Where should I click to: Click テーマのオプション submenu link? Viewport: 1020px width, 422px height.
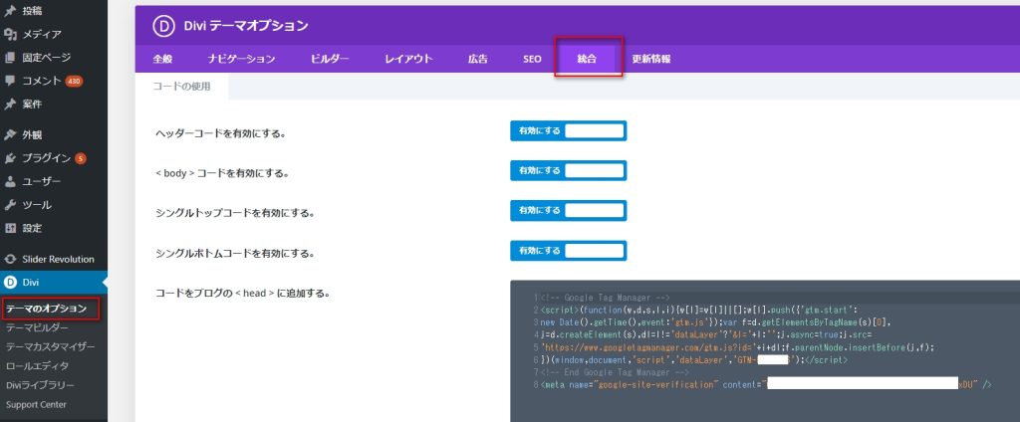[46, 309]
